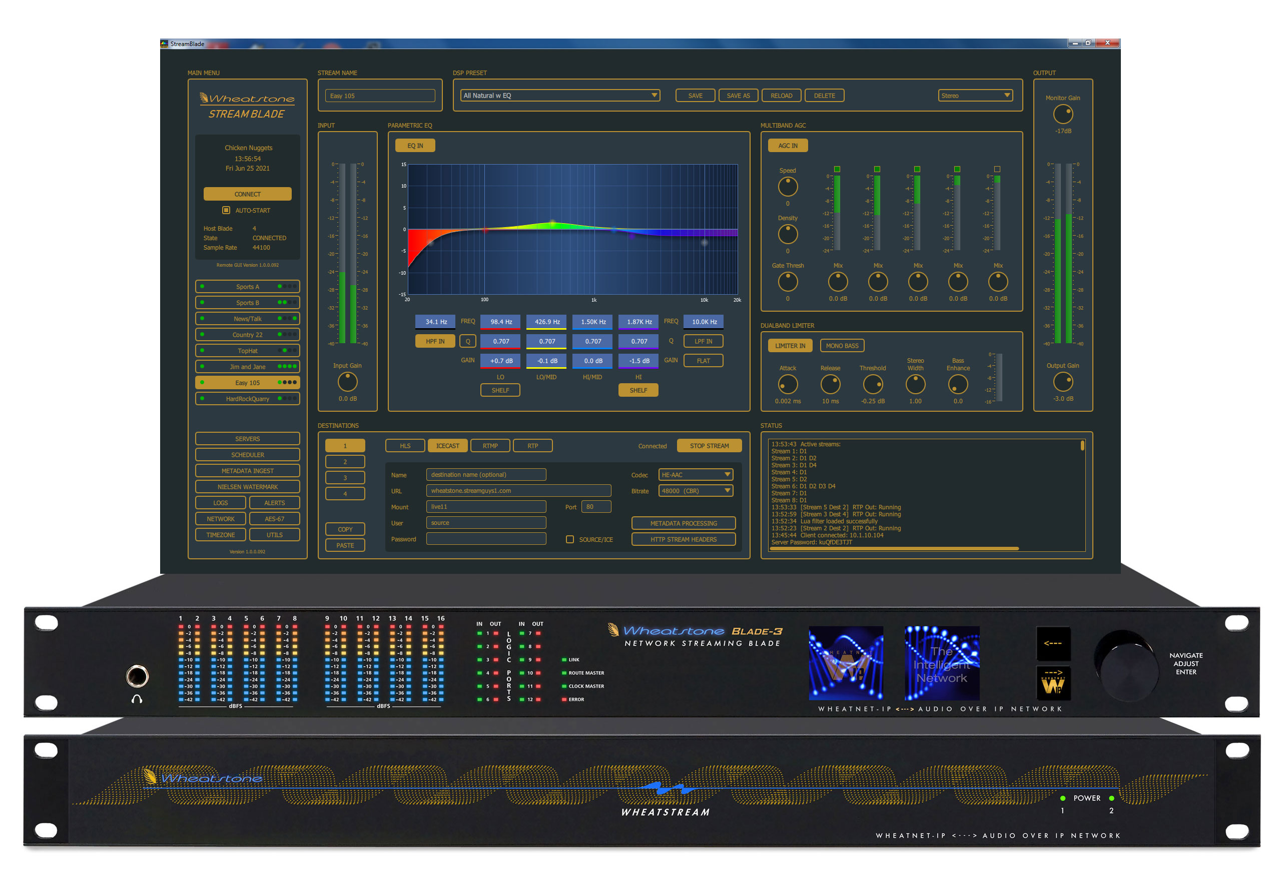Toggle the MONO BASS button

point(842,346)
